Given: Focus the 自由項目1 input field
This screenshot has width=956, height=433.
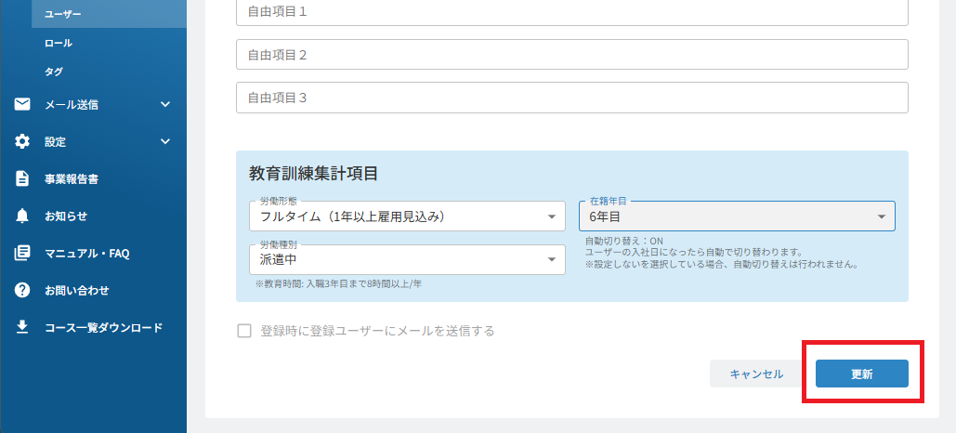Looking at the screenshot, I should click(572, 12).
